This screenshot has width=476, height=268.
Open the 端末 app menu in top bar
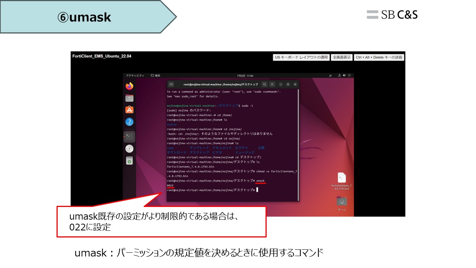(155, 75)
